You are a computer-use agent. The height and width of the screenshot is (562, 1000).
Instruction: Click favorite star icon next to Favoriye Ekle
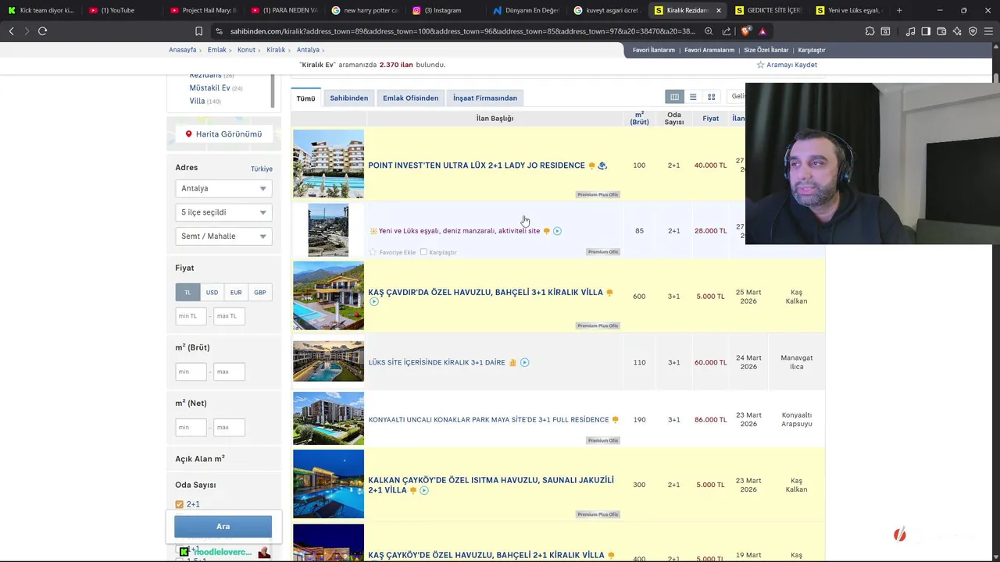point(373,252)
